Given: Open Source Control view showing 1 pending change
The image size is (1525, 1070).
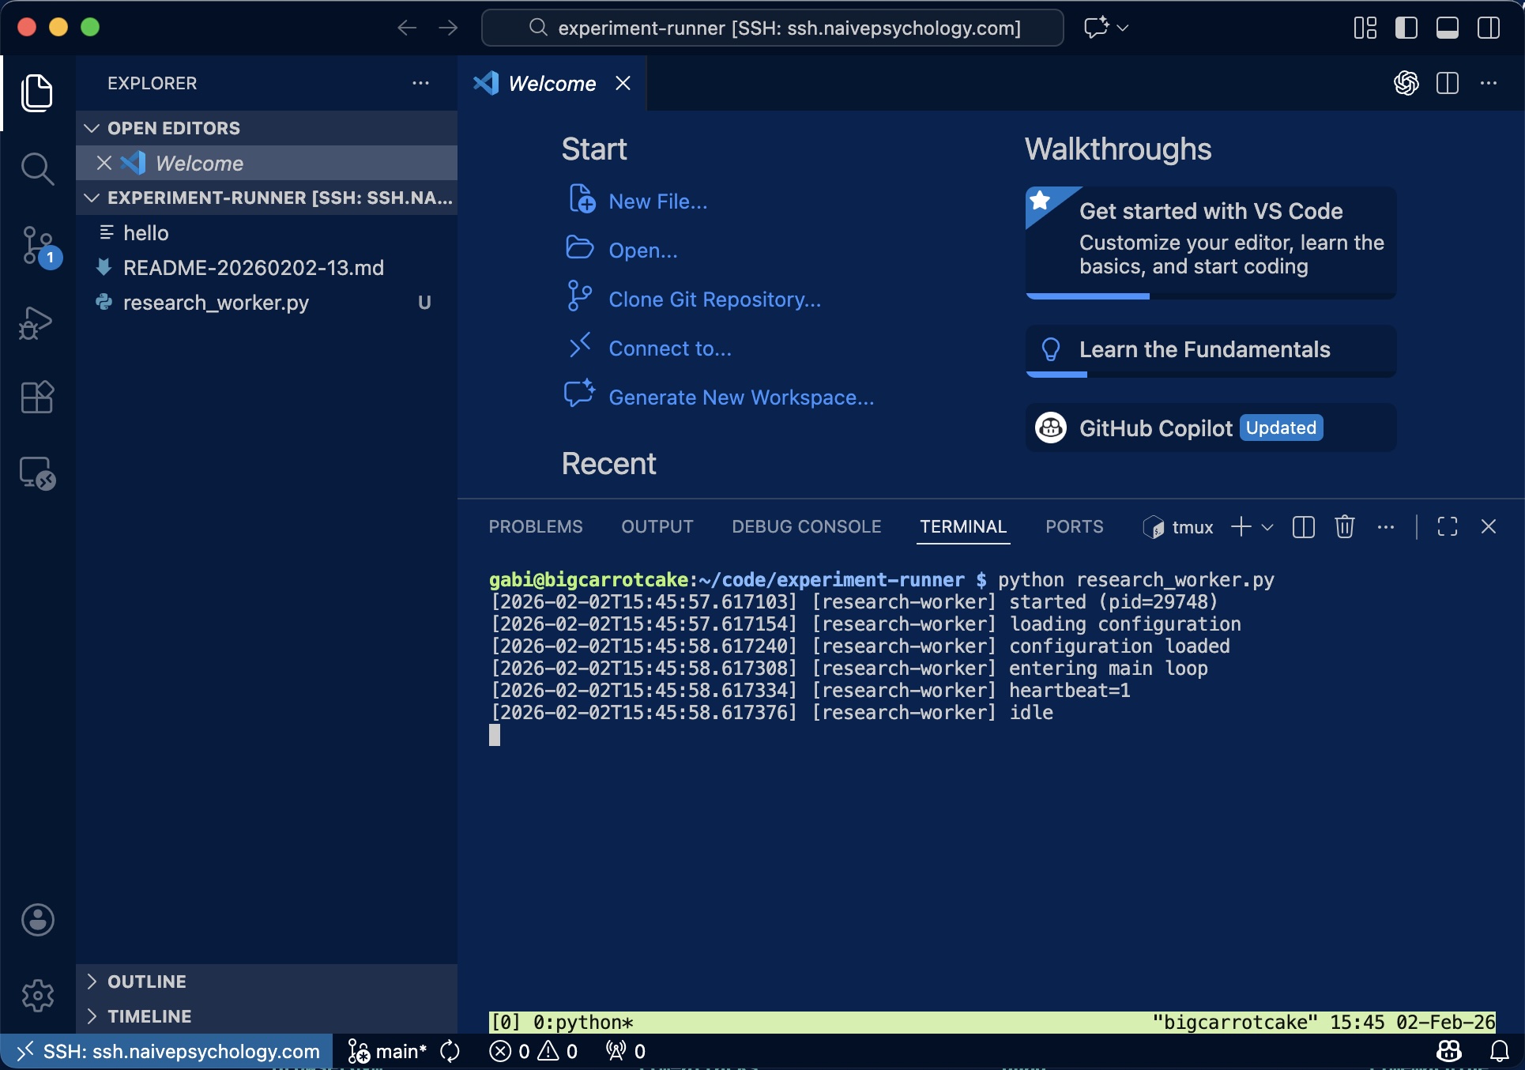Looking at the screenshot, I should pos(37,247).
